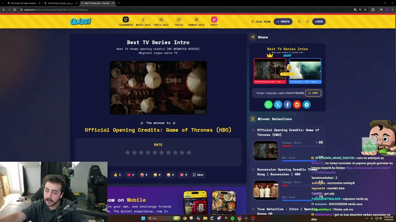Share result on Telegram
The height and width of the screenshot is (222, 396).
coord(307,105)
